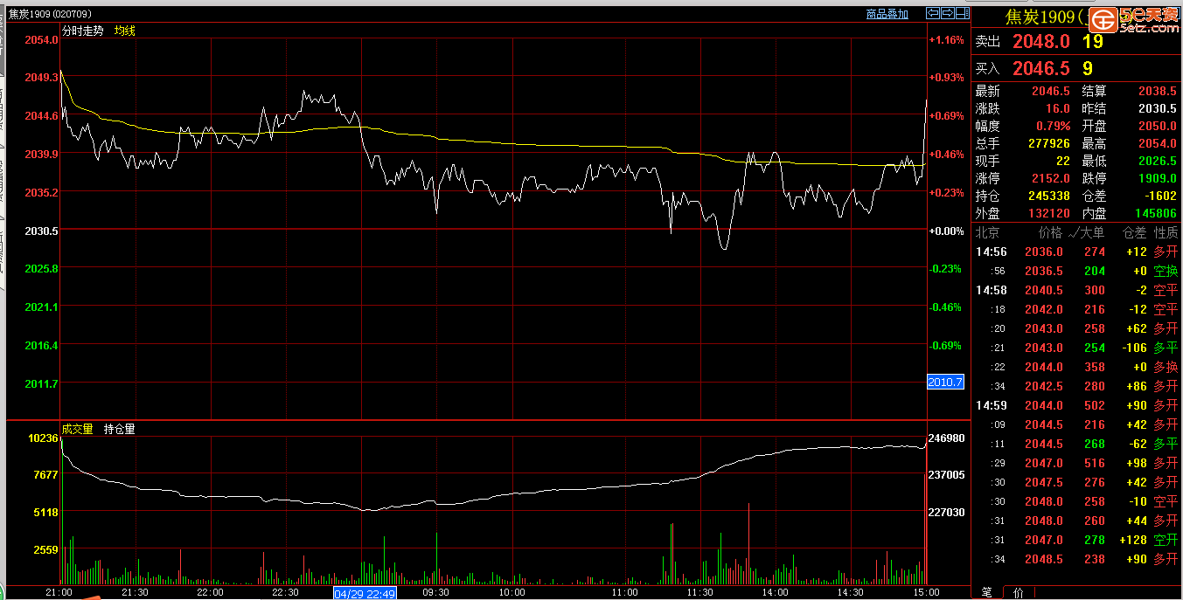Click the 最低 value 2026.5

pyautogui.click(x=1158, y=161)
